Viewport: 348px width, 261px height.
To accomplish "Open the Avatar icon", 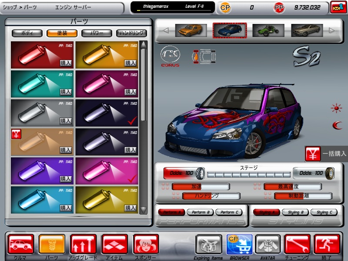I will pos(268,244).
